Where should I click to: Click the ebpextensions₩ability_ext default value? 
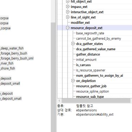pos(95,114)
